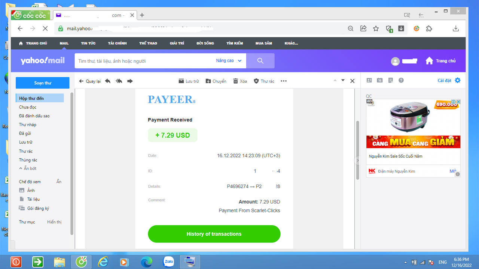Open the orange circular extension icon

(417, 28)
